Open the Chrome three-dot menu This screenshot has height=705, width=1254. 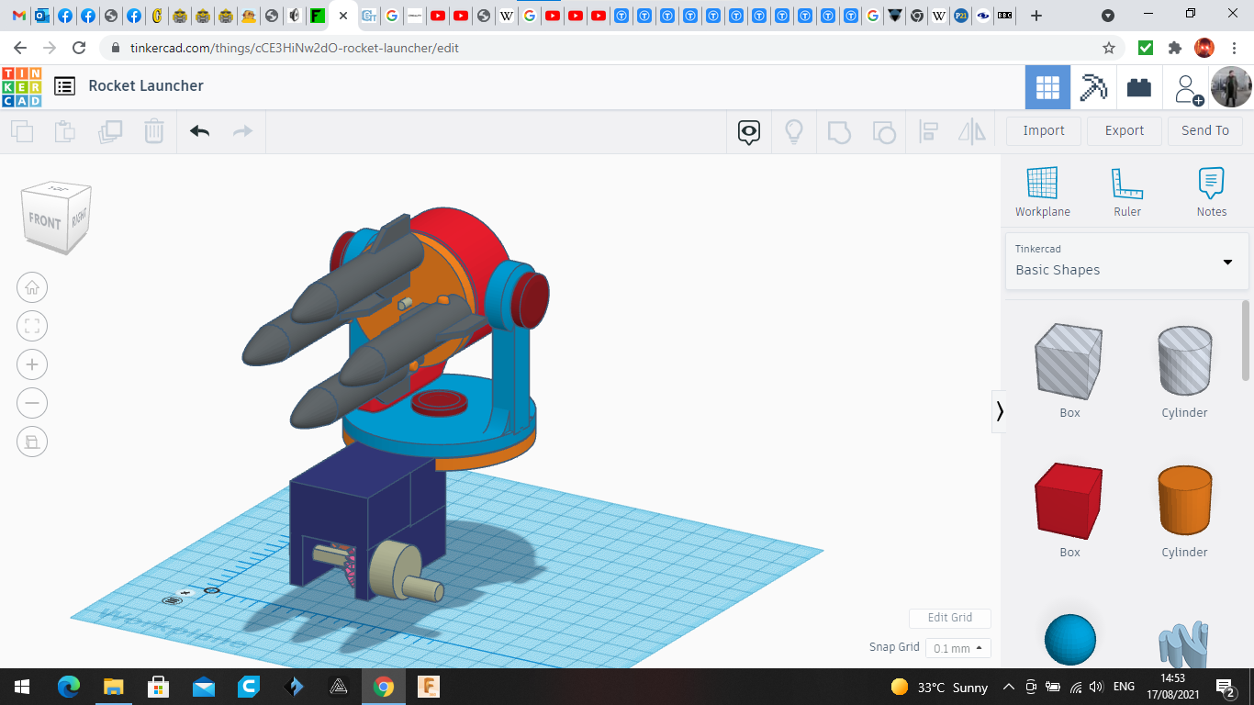point(1235,48)
